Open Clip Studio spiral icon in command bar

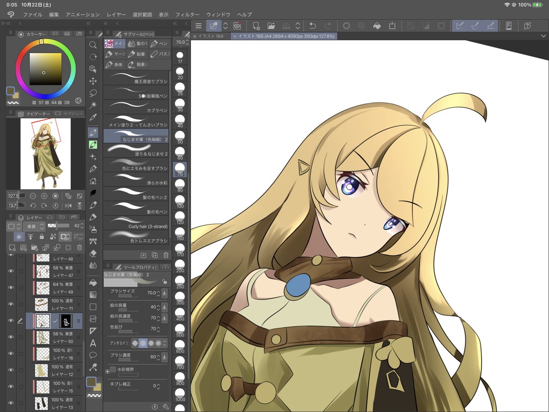237,26
